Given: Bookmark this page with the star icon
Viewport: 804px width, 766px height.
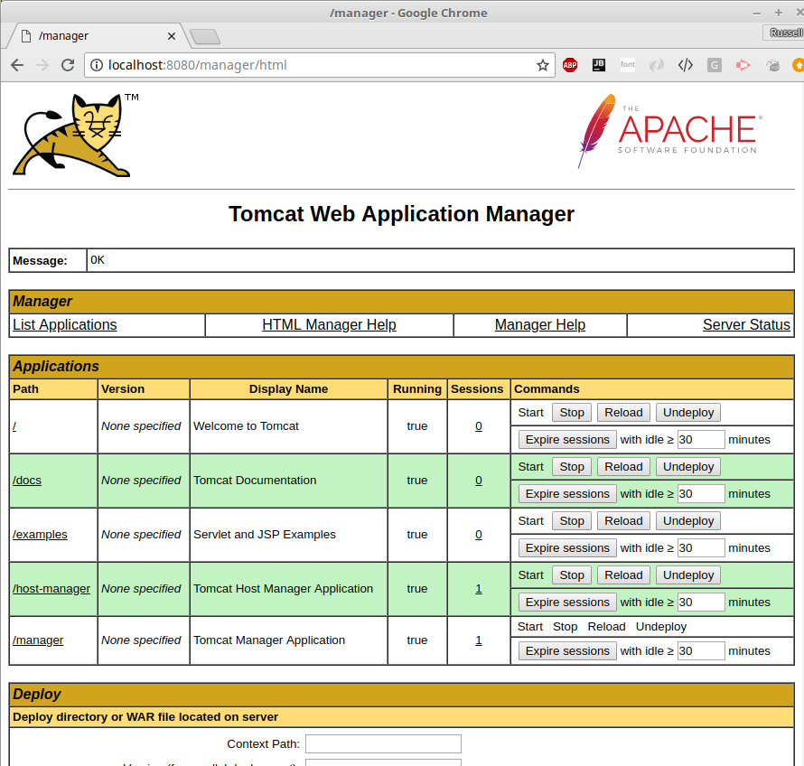Looking at the screenshot, I should pos(543,65).
